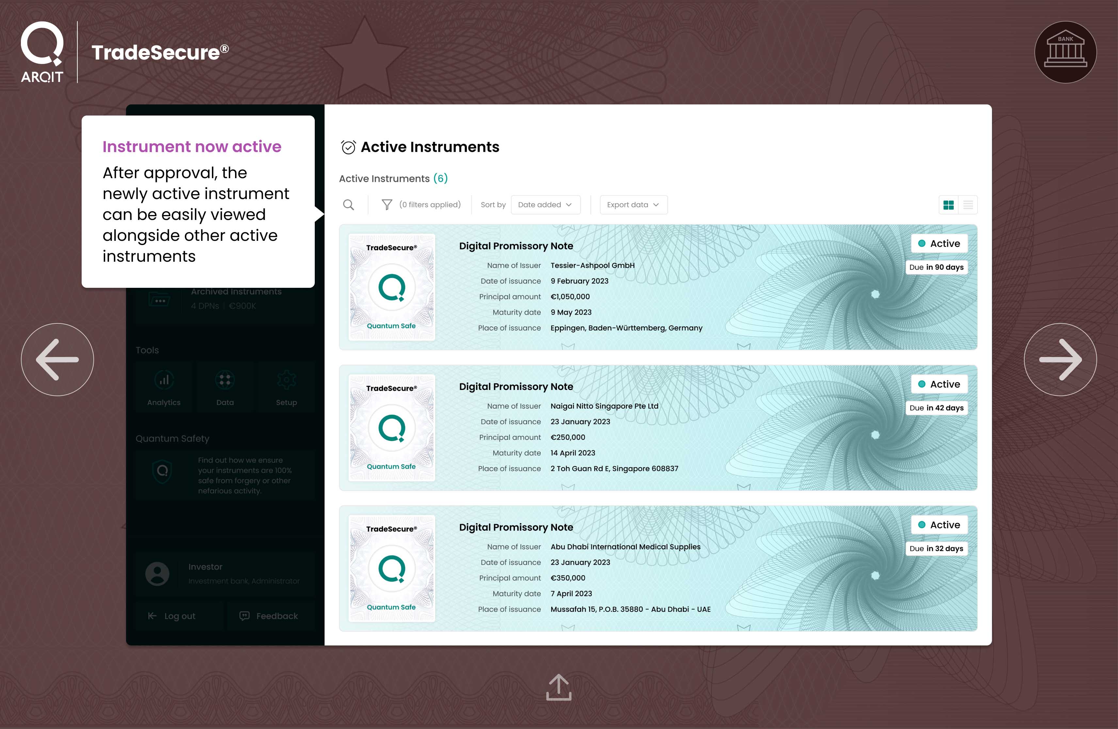
Task: Click maturity date 9 May 2023
Action: tap(571, 312)
